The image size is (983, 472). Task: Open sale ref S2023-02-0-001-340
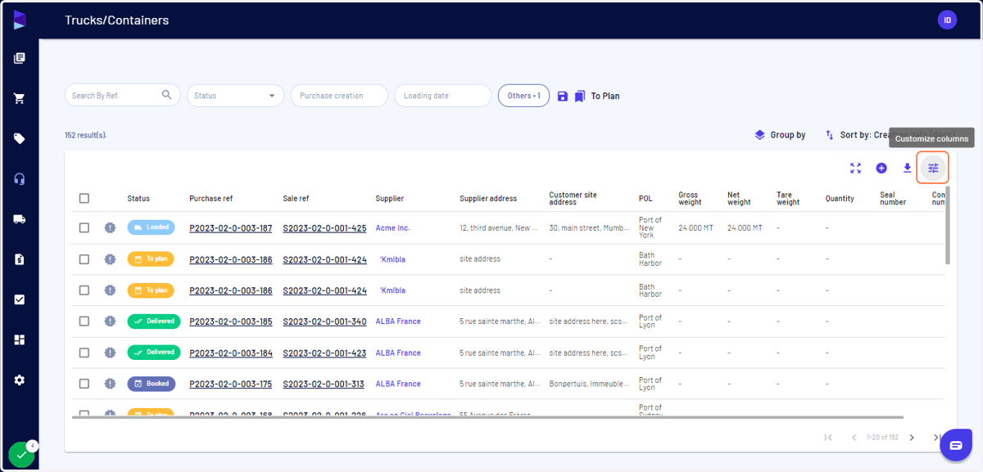324,321
